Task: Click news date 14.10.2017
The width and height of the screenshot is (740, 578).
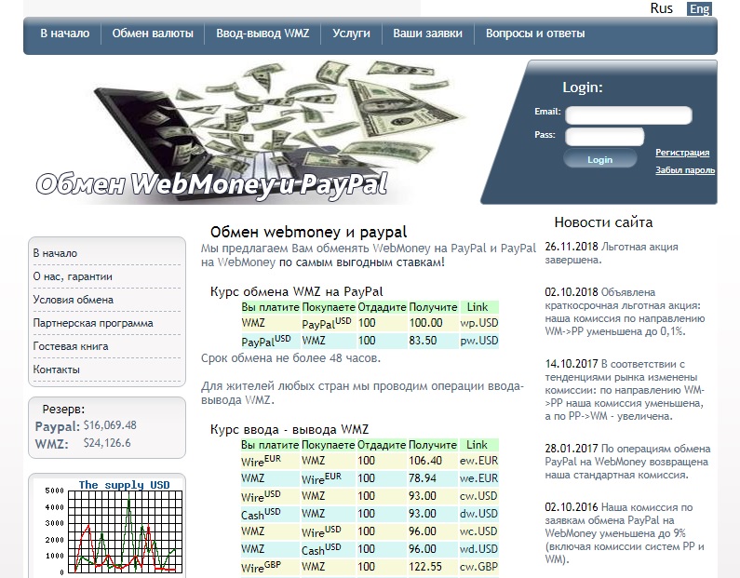Action: [x=571, y=364]
